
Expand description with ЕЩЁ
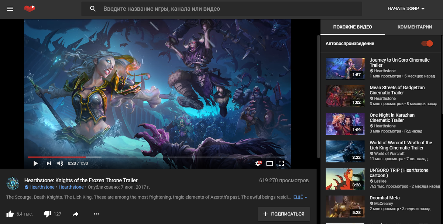click(x=300, y=197)
